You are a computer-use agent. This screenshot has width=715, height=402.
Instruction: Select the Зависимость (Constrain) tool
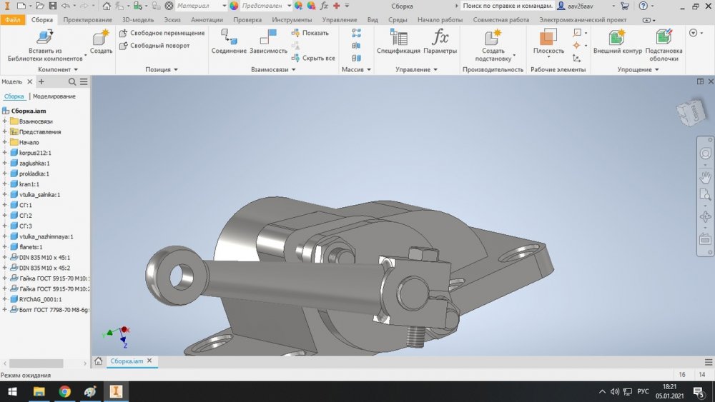268,37
